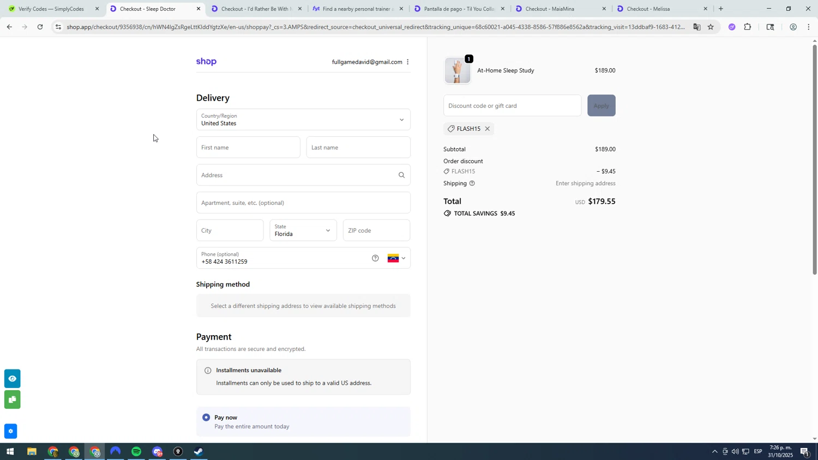Viewport: 818px width, 460px height.
Task: Click Apartment, suite optional field
Action: (303, 203)
